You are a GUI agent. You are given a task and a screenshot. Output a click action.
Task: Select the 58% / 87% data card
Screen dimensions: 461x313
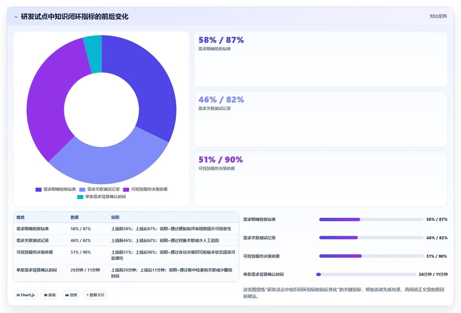click(321, 59)
